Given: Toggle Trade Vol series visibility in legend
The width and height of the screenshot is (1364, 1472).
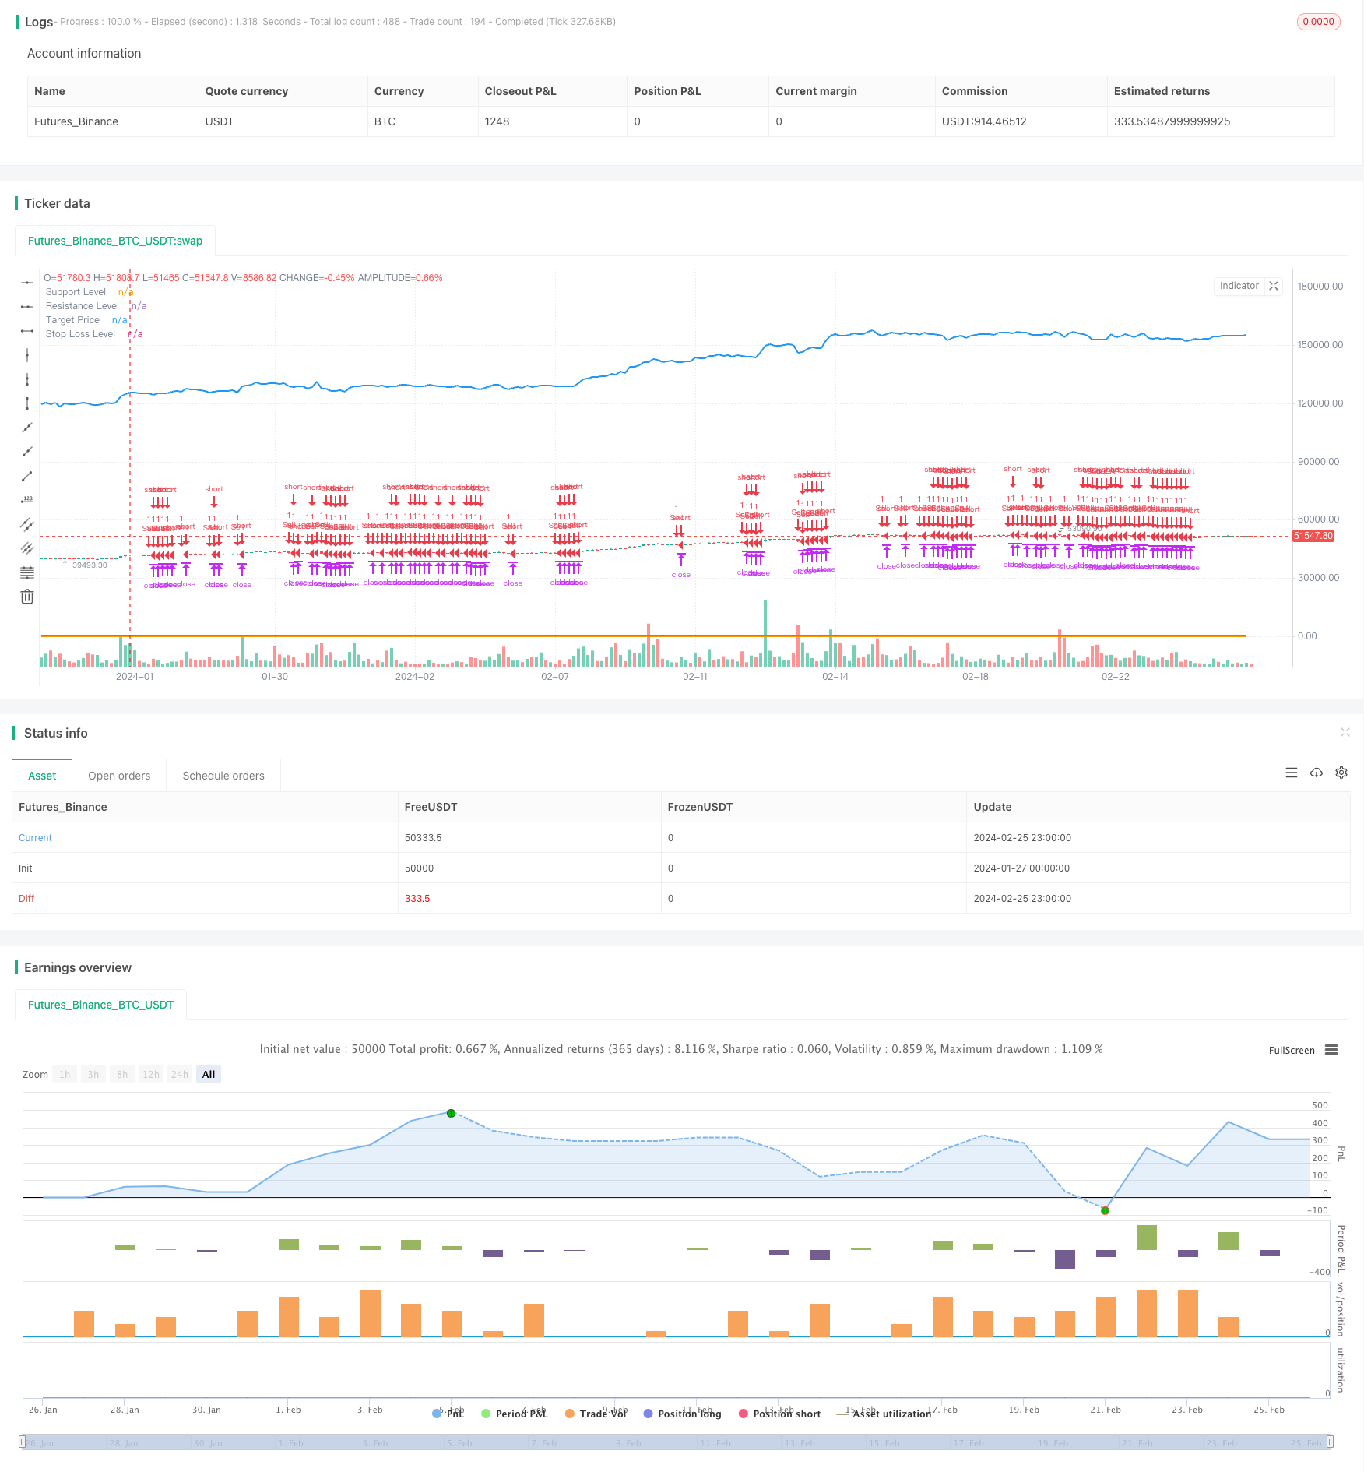Looking at the screenshot, I should [x=596, y=1414].
